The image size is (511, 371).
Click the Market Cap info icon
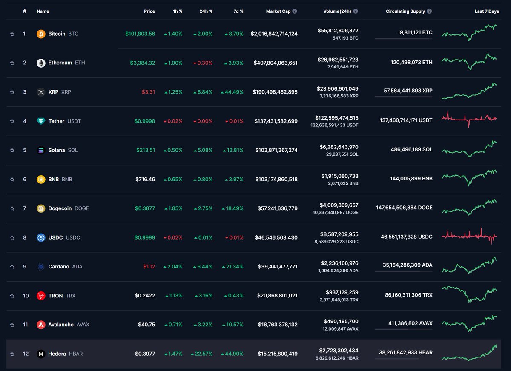(295, 11)
